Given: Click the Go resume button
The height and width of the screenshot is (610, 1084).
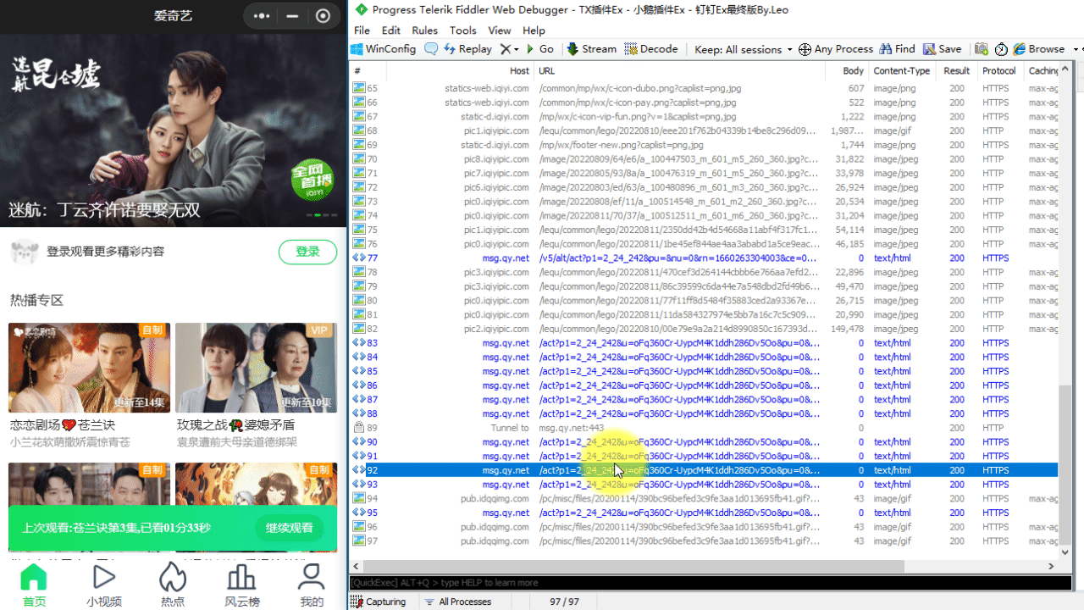Looking at the screenshot, I should coord(540,49).
